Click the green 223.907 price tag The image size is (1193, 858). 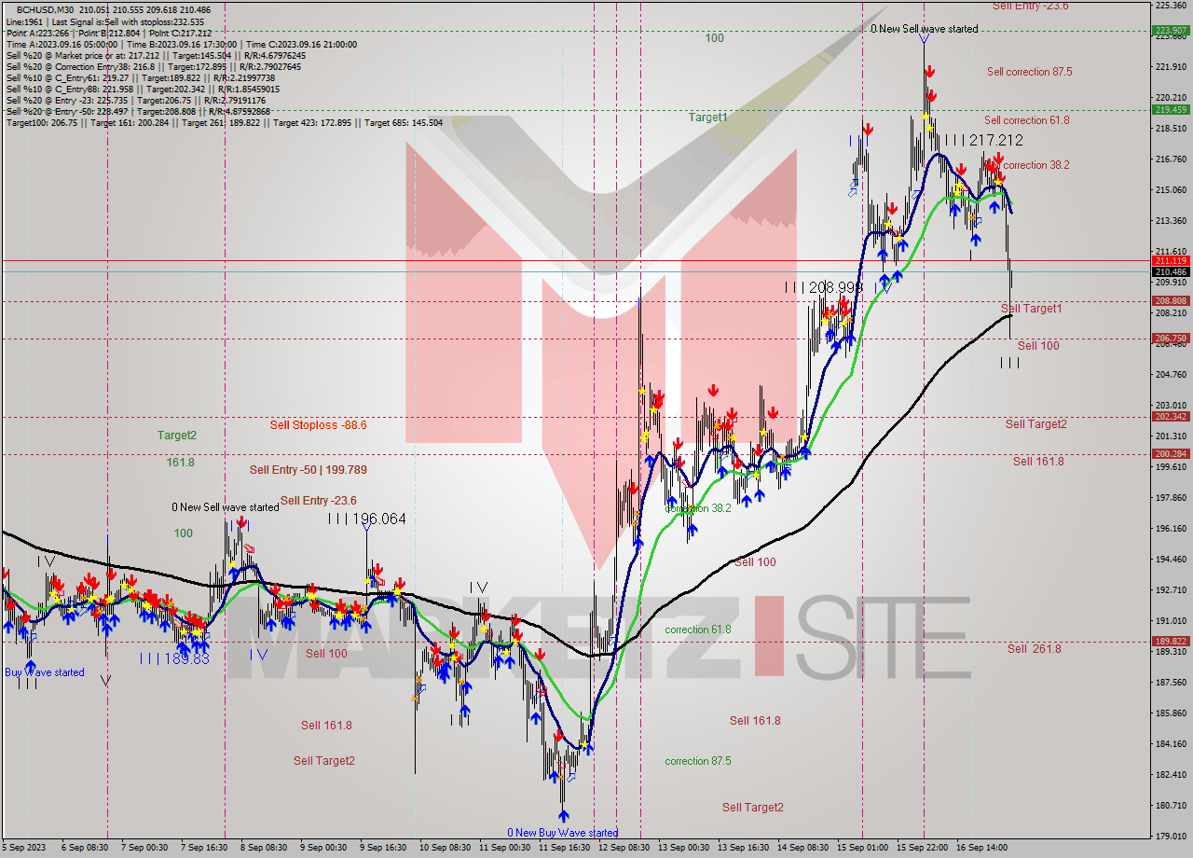pyautogui.click(x=1171, y=31)
